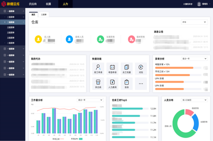Open the 异常分析 time range dropdown
Image resolution: width=213 pixels, height=141 pixels.
194,59
